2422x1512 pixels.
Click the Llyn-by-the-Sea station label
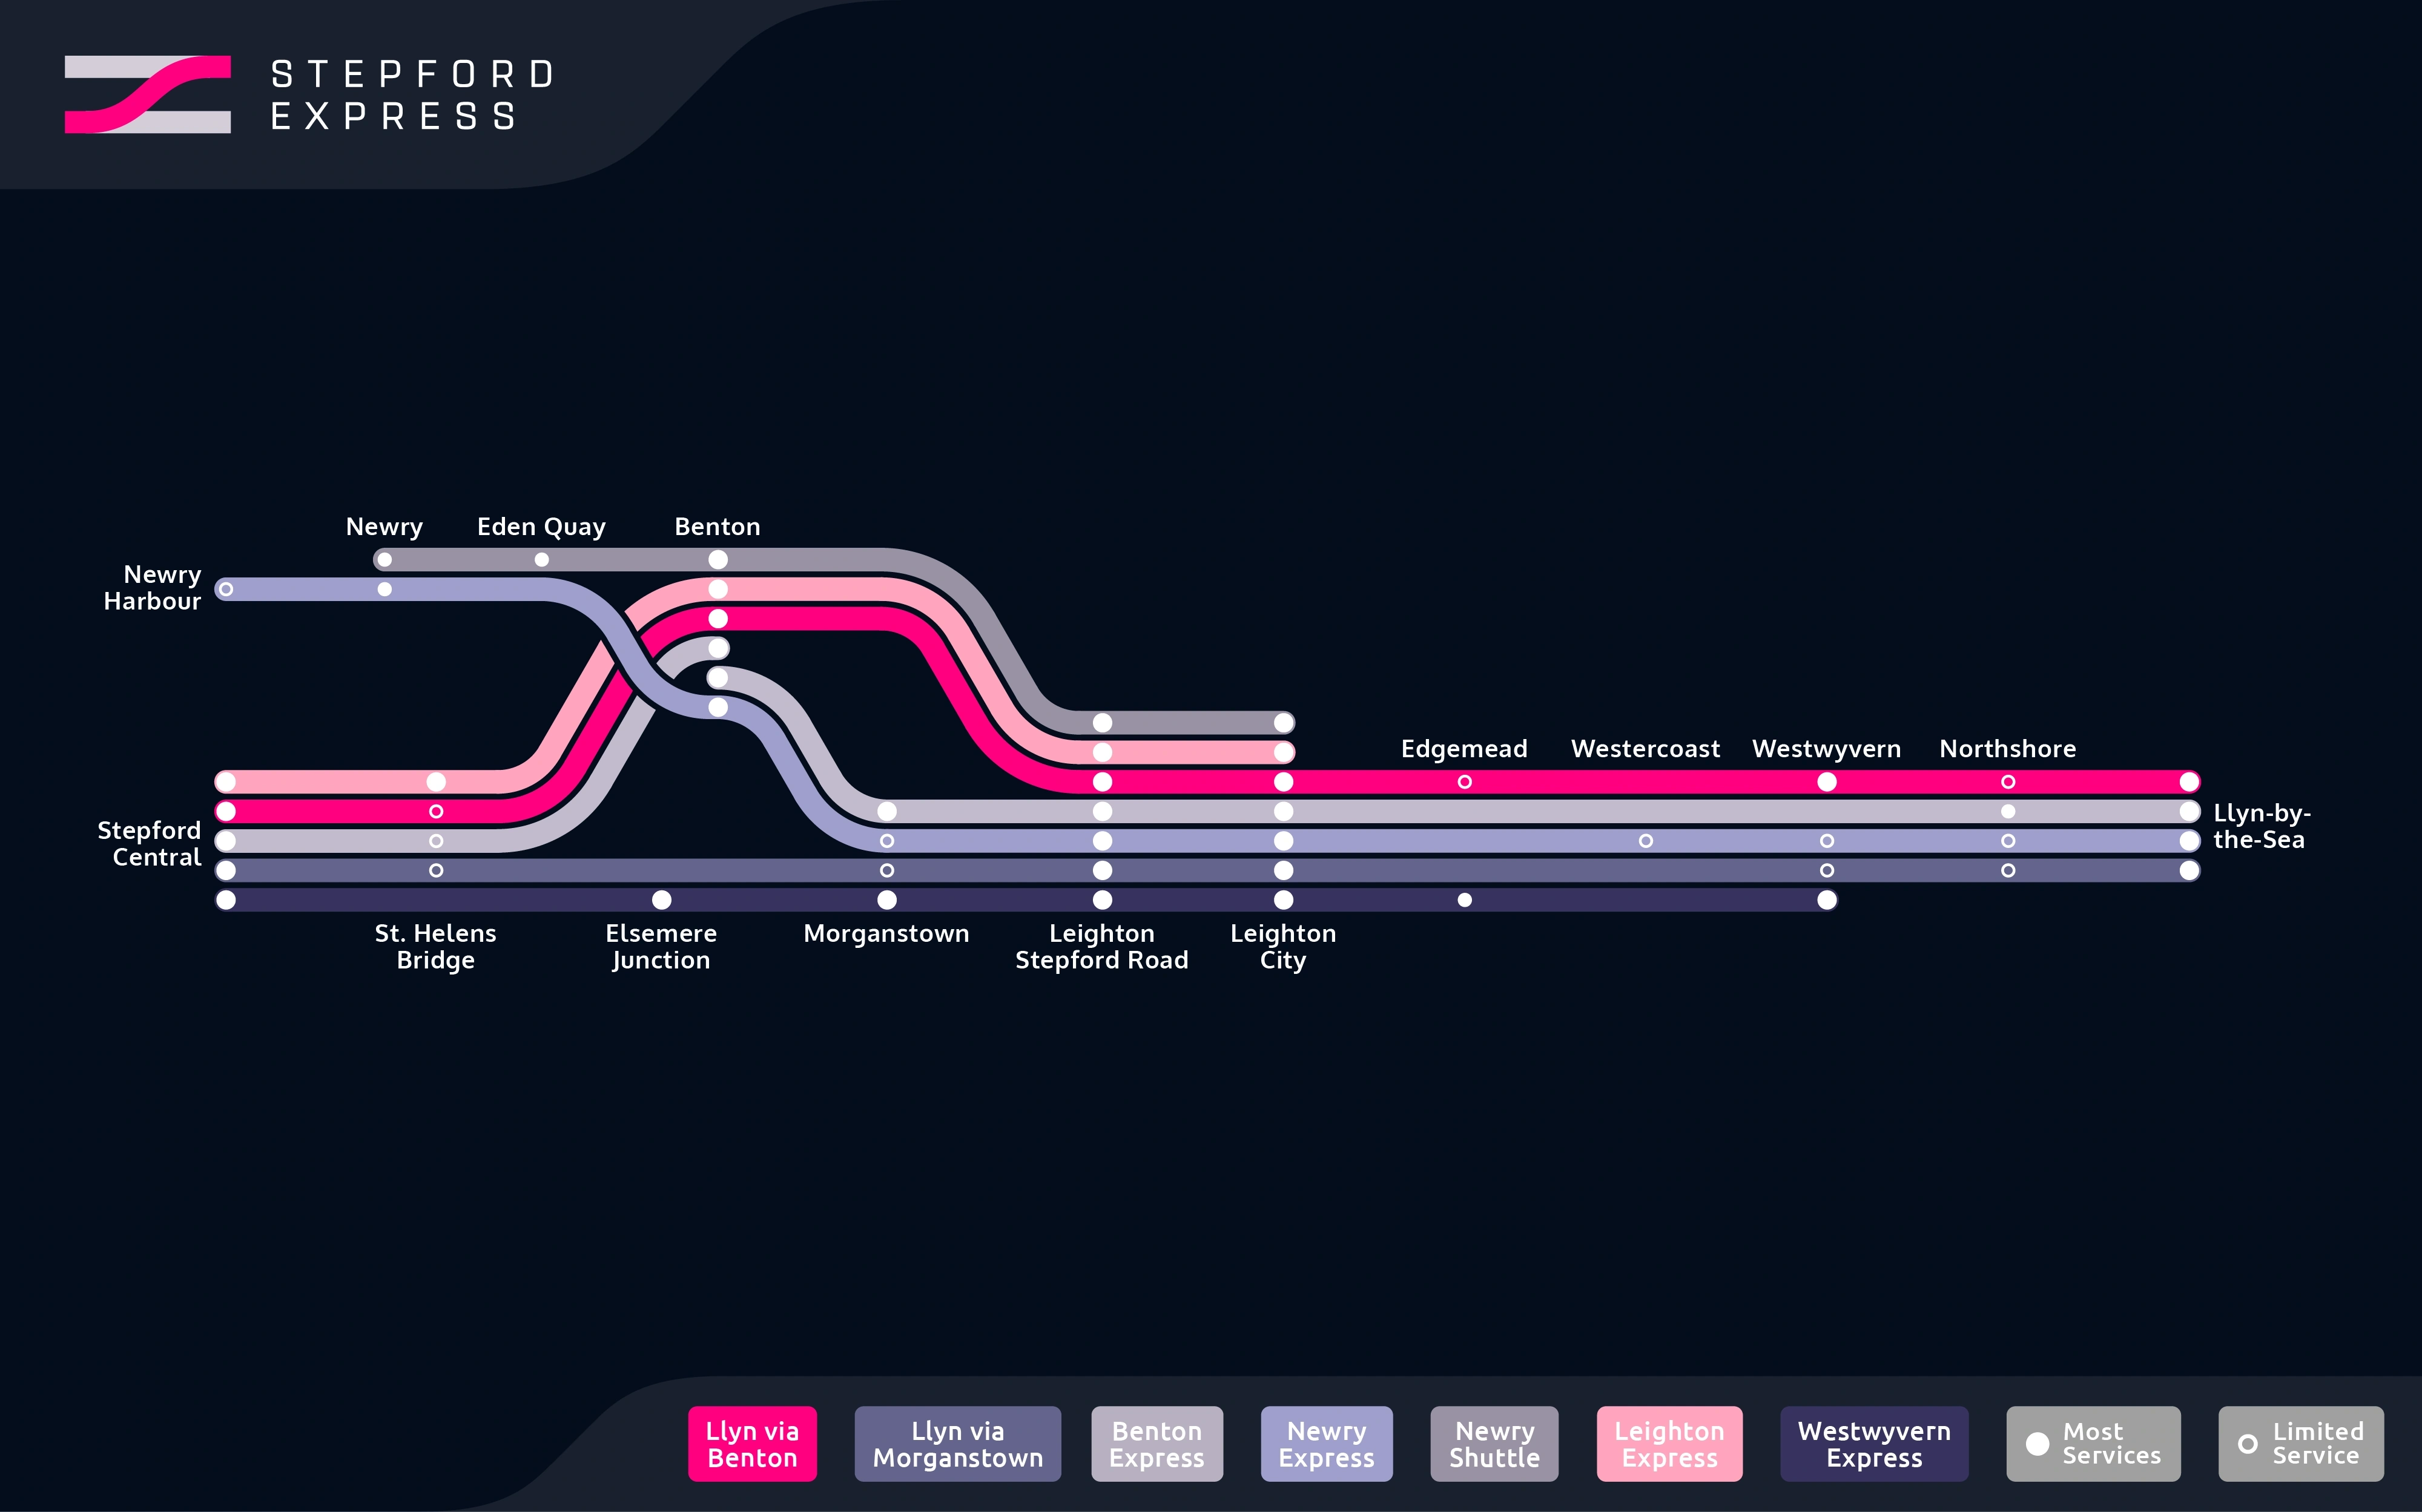(x=2261, y=826)
